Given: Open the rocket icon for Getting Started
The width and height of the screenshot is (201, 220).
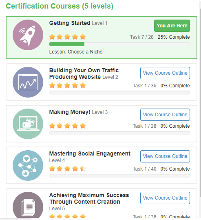Looking at the screenshot, I should click(28, 35).
